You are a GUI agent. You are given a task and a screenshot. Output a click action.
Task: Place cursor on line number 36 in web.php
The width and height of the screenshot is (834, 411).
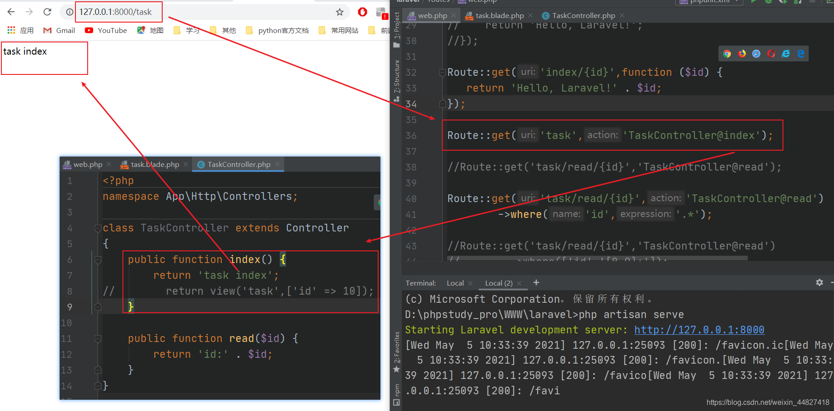point(411,135)
